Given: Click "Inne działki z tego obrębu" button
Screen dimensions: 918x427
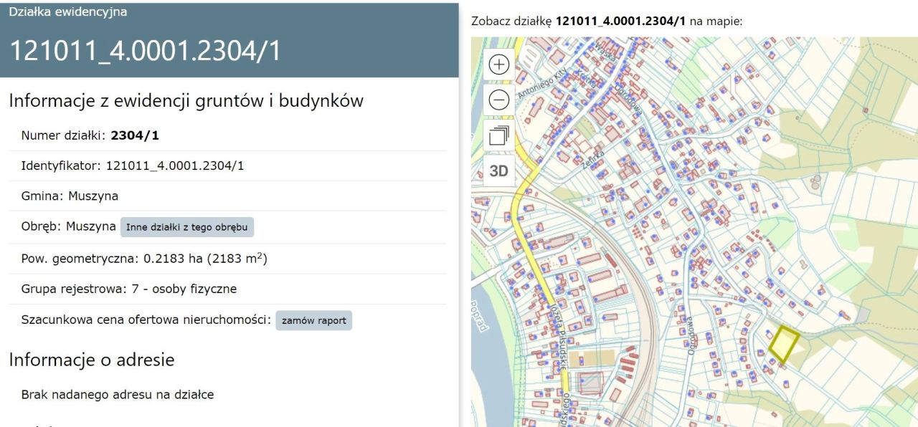Looking at the screenshot, I should click(188, 226).
